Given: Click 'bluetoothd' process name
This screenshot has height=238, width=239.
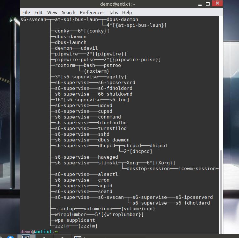Looking at the screenshot, I should coord(112,123).
